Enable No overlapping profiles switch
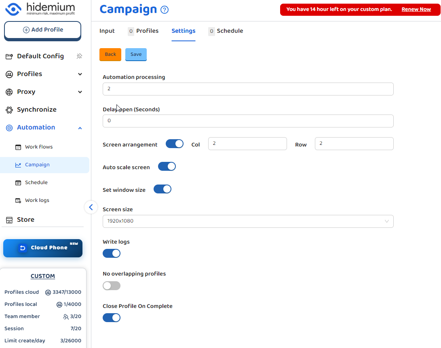441x348 pixels. coord(112,286)
